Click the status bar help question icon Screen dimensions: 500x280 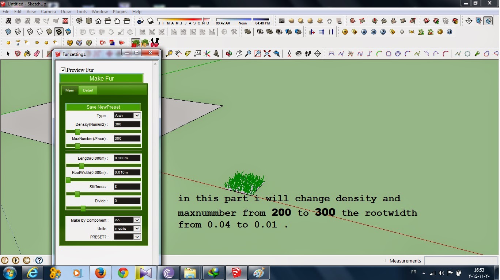(x=39, y=260)
